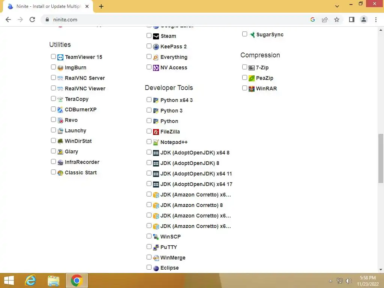Click the WinSCP icon
The width and height of the screenshot is (384, 288).
point(156,237)
